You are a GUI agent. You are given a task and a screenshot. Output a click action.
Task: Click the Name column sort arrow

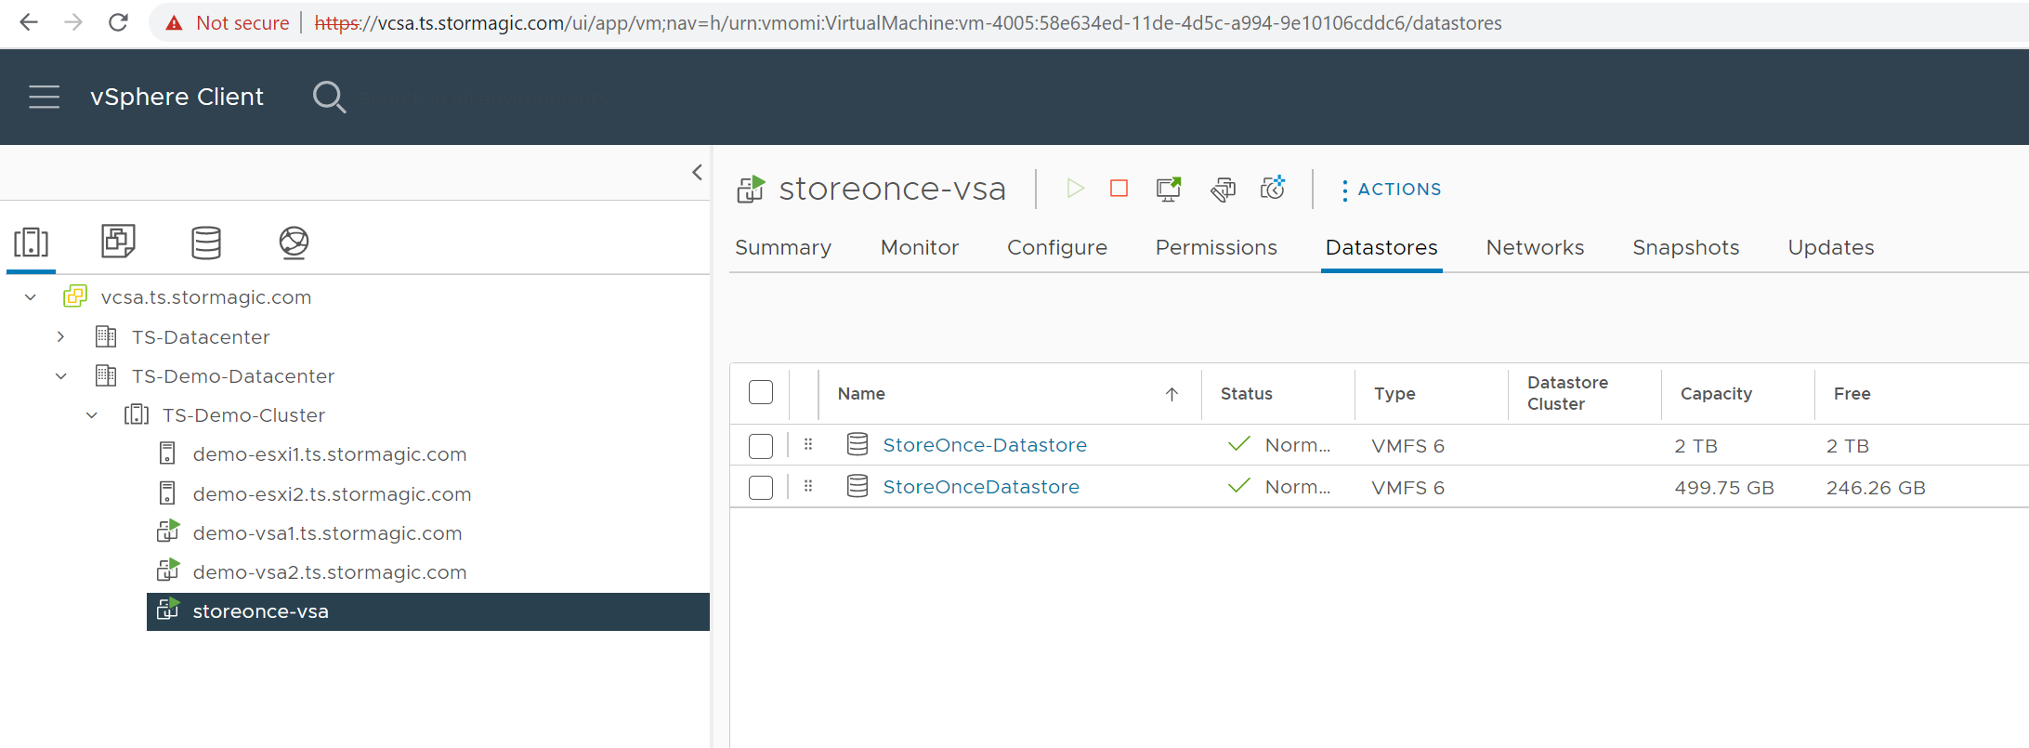pyautogui.click(x=1172, y=394)
